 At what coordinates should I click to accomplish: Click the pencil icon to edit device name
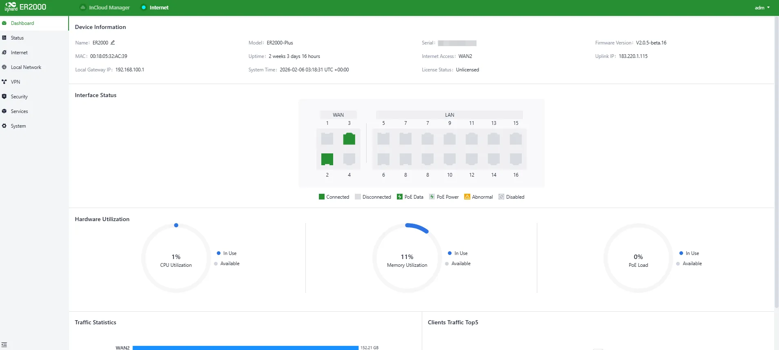click(113, 42)
